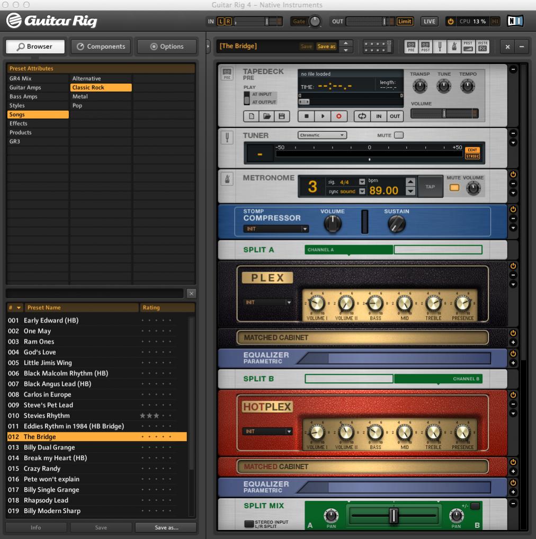Click the Save as... button below preset list
Image resolution: width=536 pixels, height=539 pixels.
166,527
